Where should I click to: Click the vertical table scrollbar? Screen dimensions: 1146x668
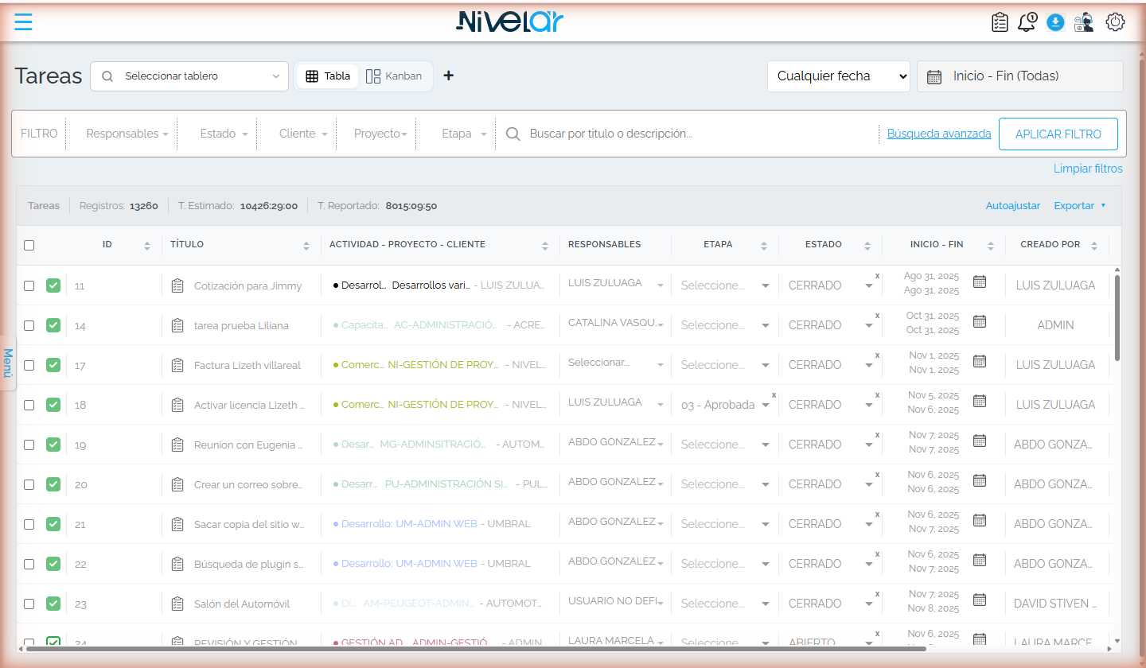tap(1117, 318)
